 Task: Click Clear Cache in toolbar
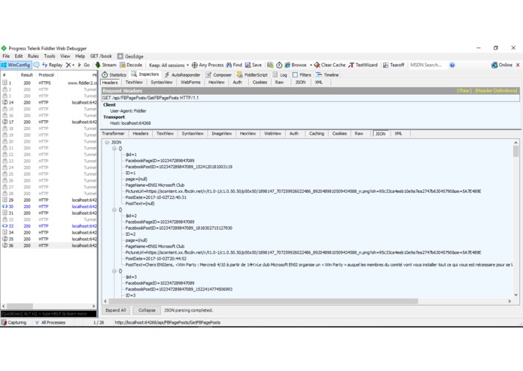[330, 65]
